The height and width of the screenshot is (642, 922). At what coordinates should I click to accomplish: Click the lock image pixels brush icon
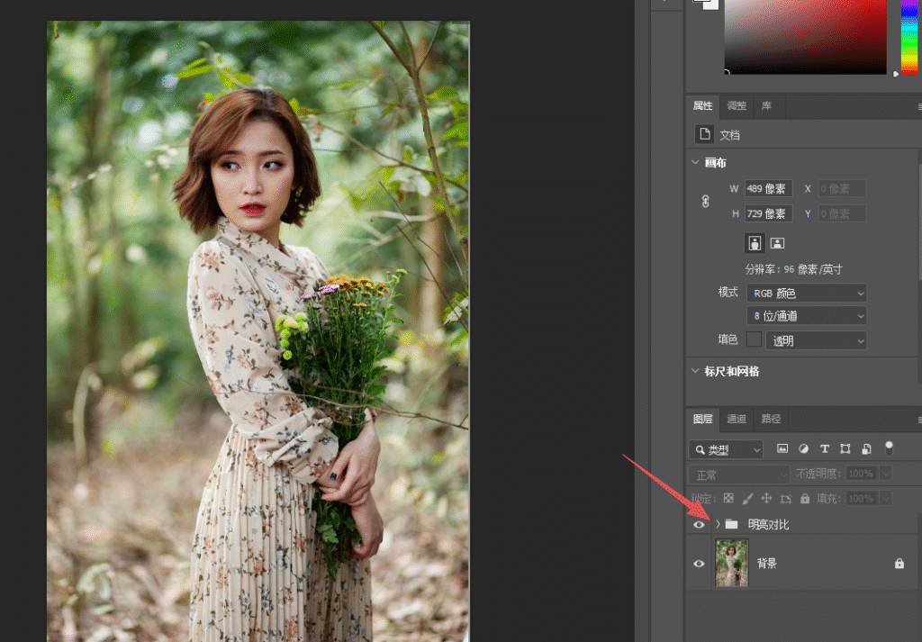747,499
